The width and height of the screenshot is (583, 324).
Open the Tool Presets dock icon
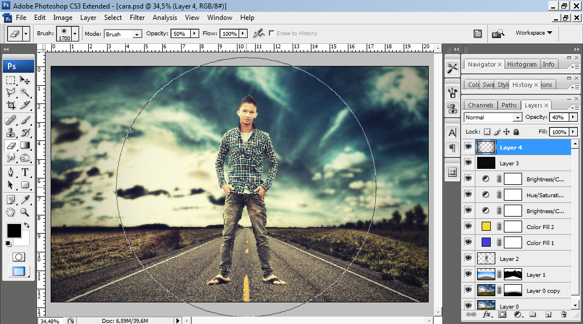click(x=453, y=68)
